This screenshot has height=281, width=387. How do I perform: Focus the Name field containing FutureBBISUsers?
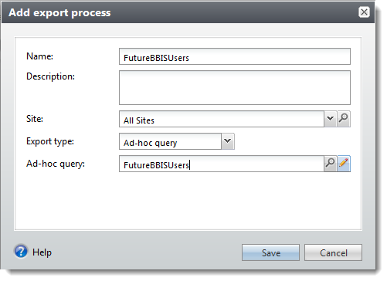tap(235, 56)
